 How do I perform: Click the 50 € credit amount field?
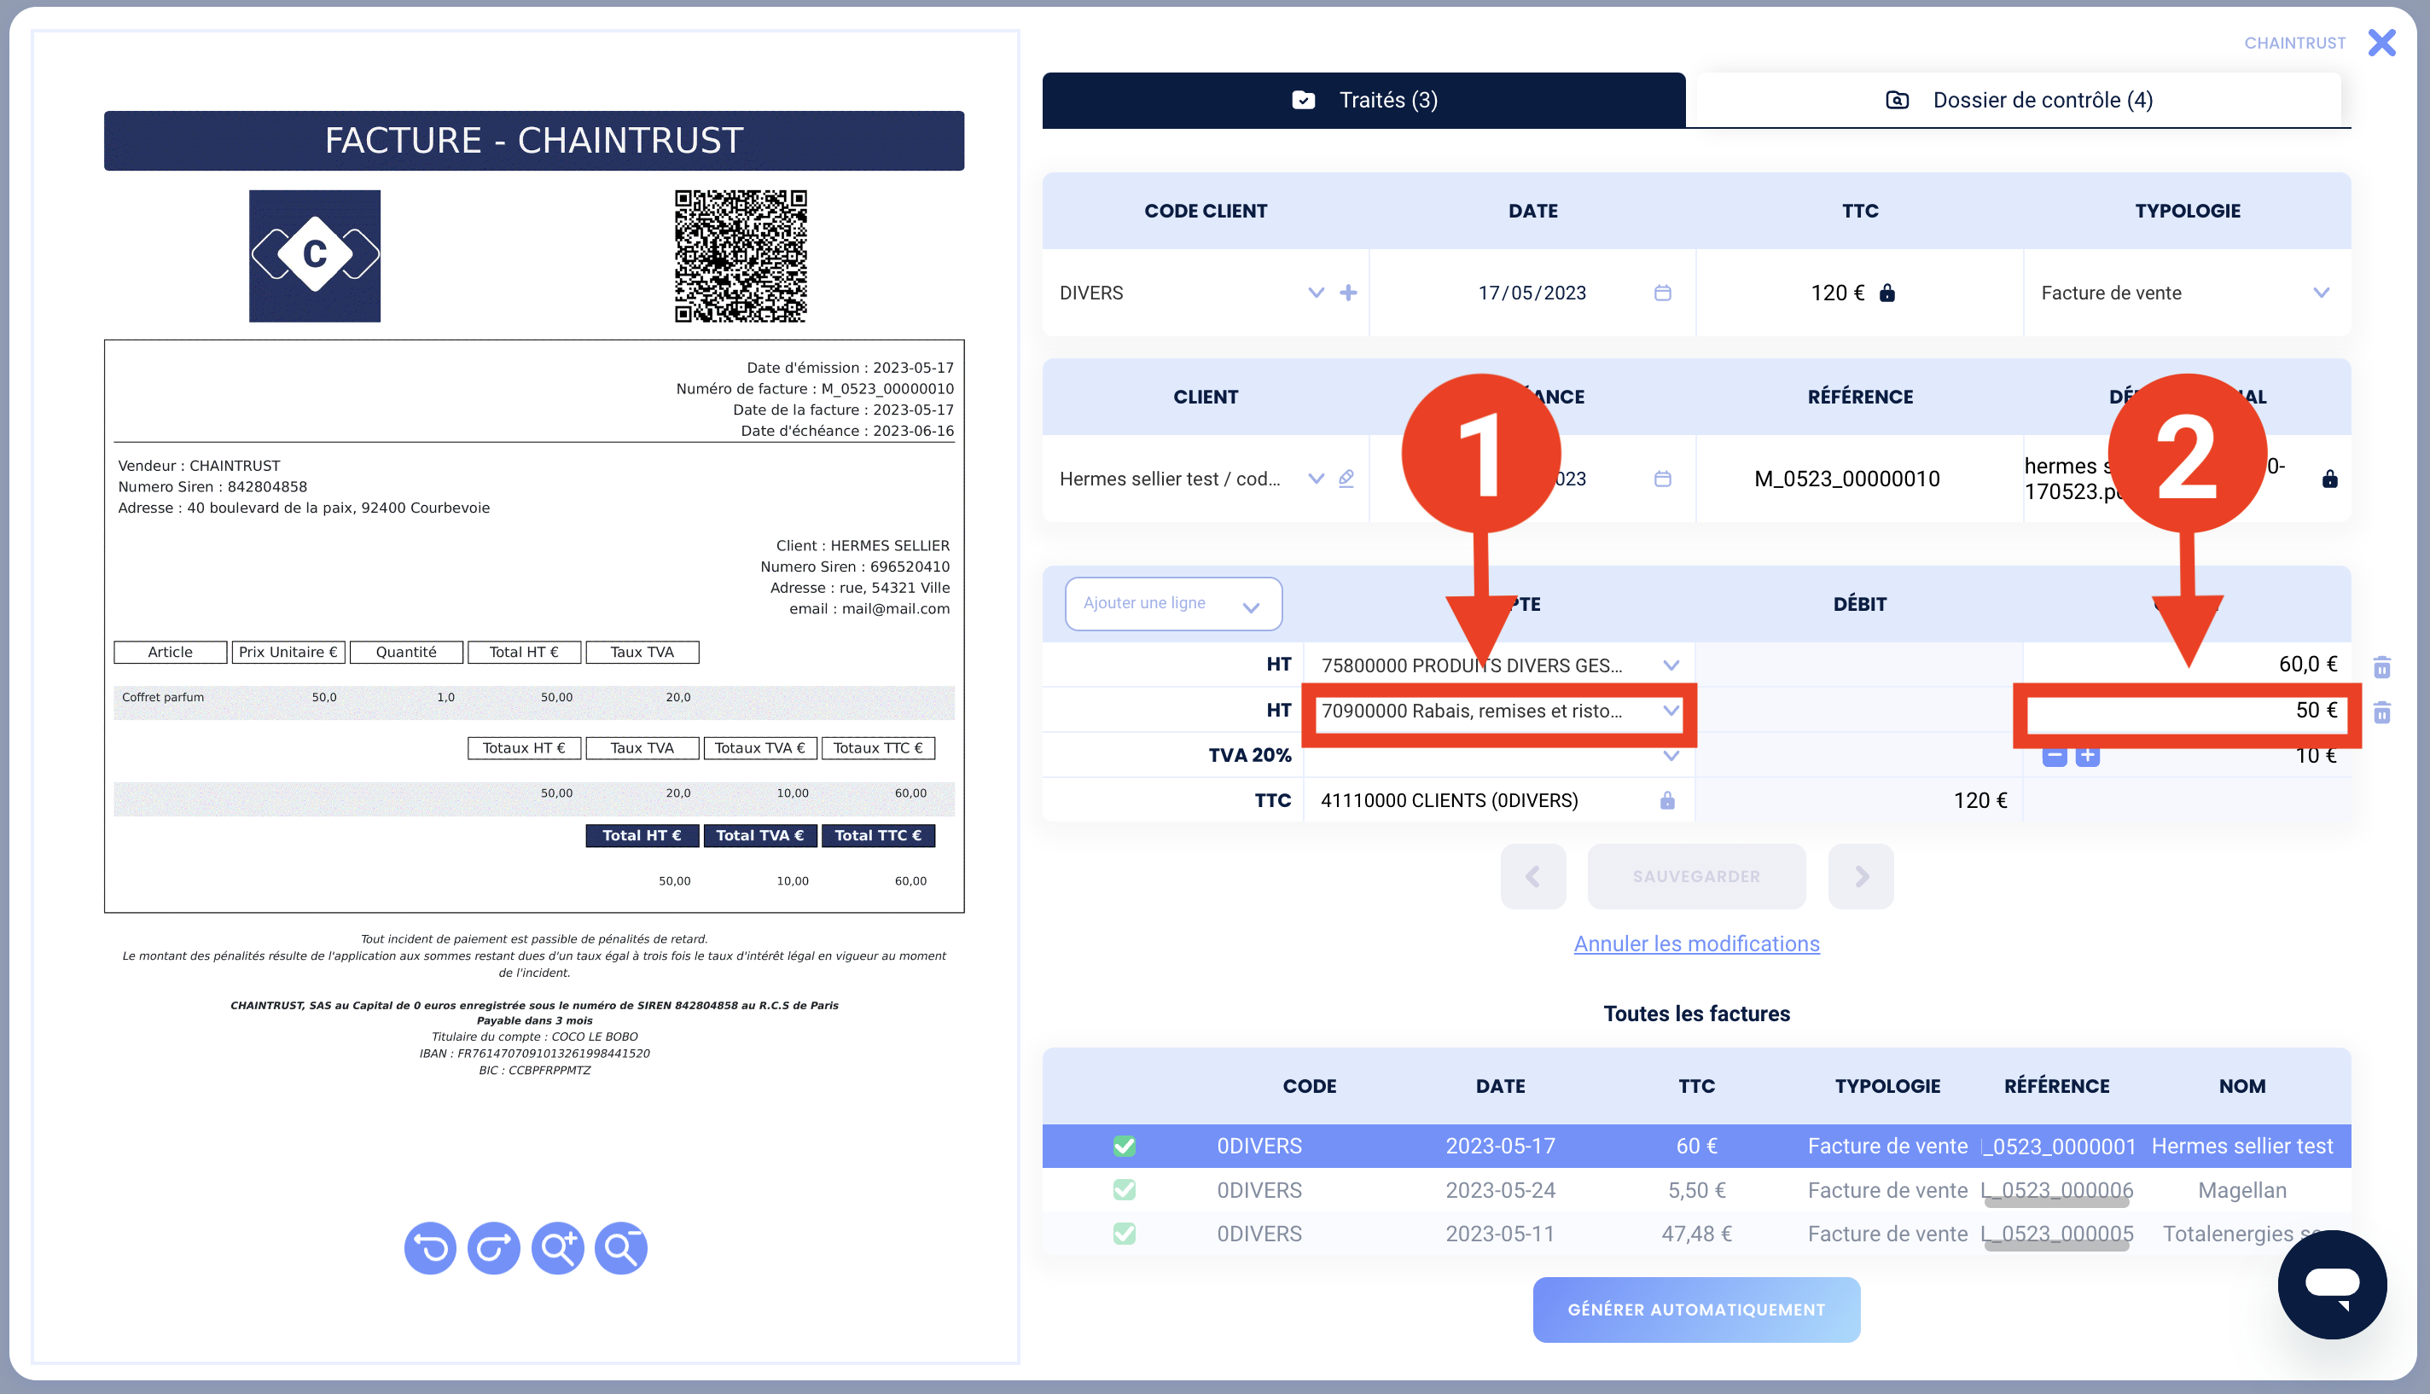click(x=2187, y=711)
